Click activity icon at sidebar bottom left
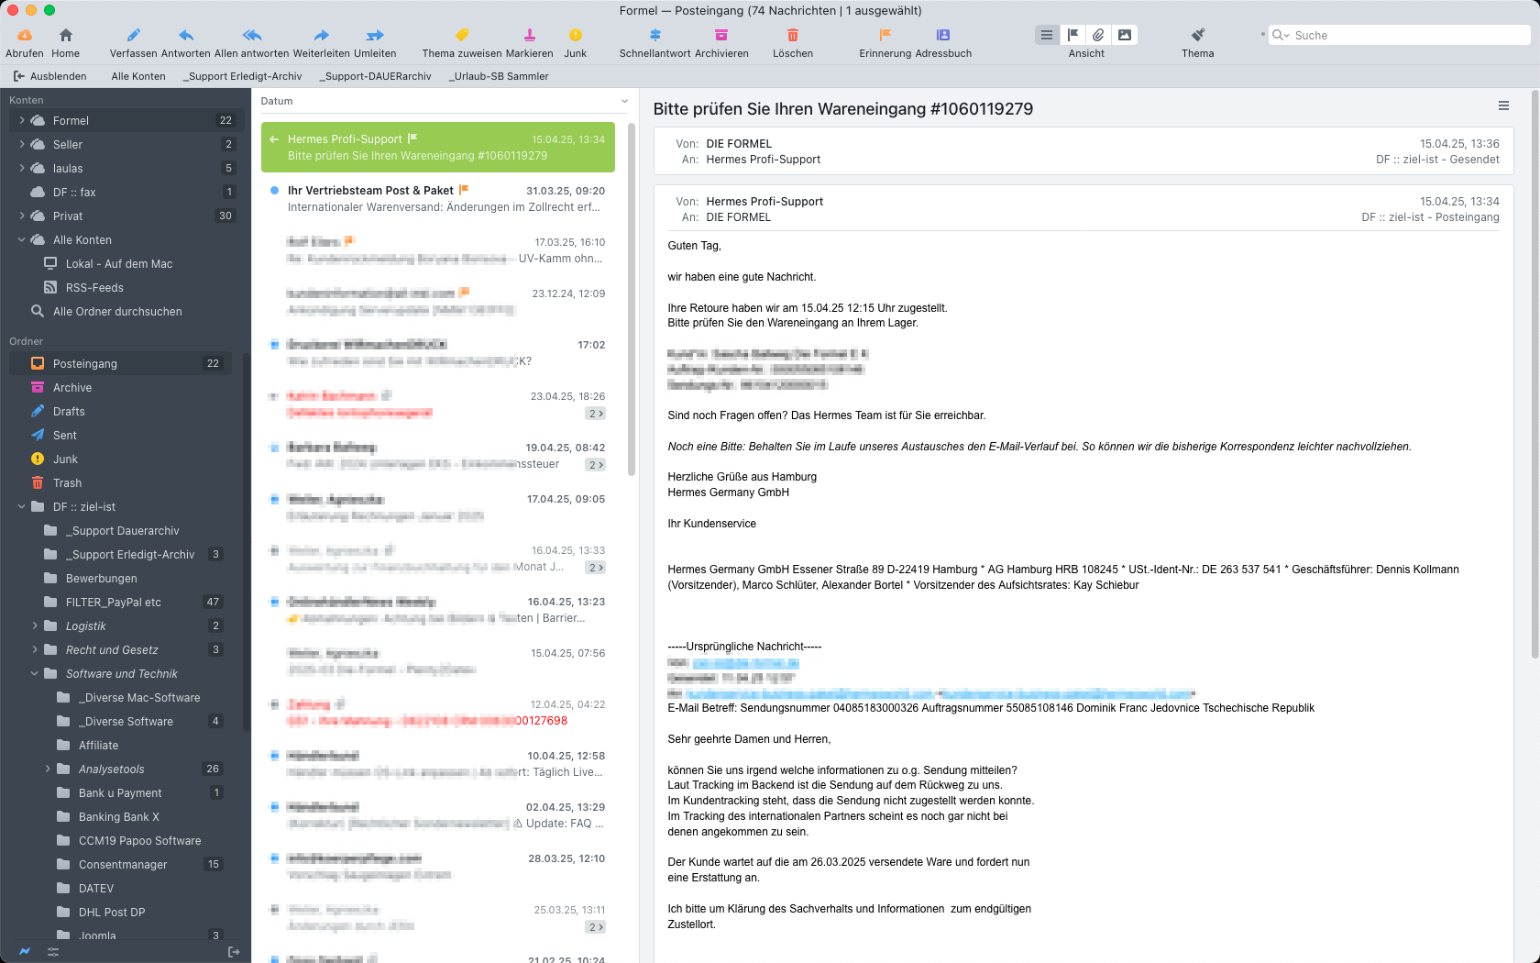 point(25,952)
